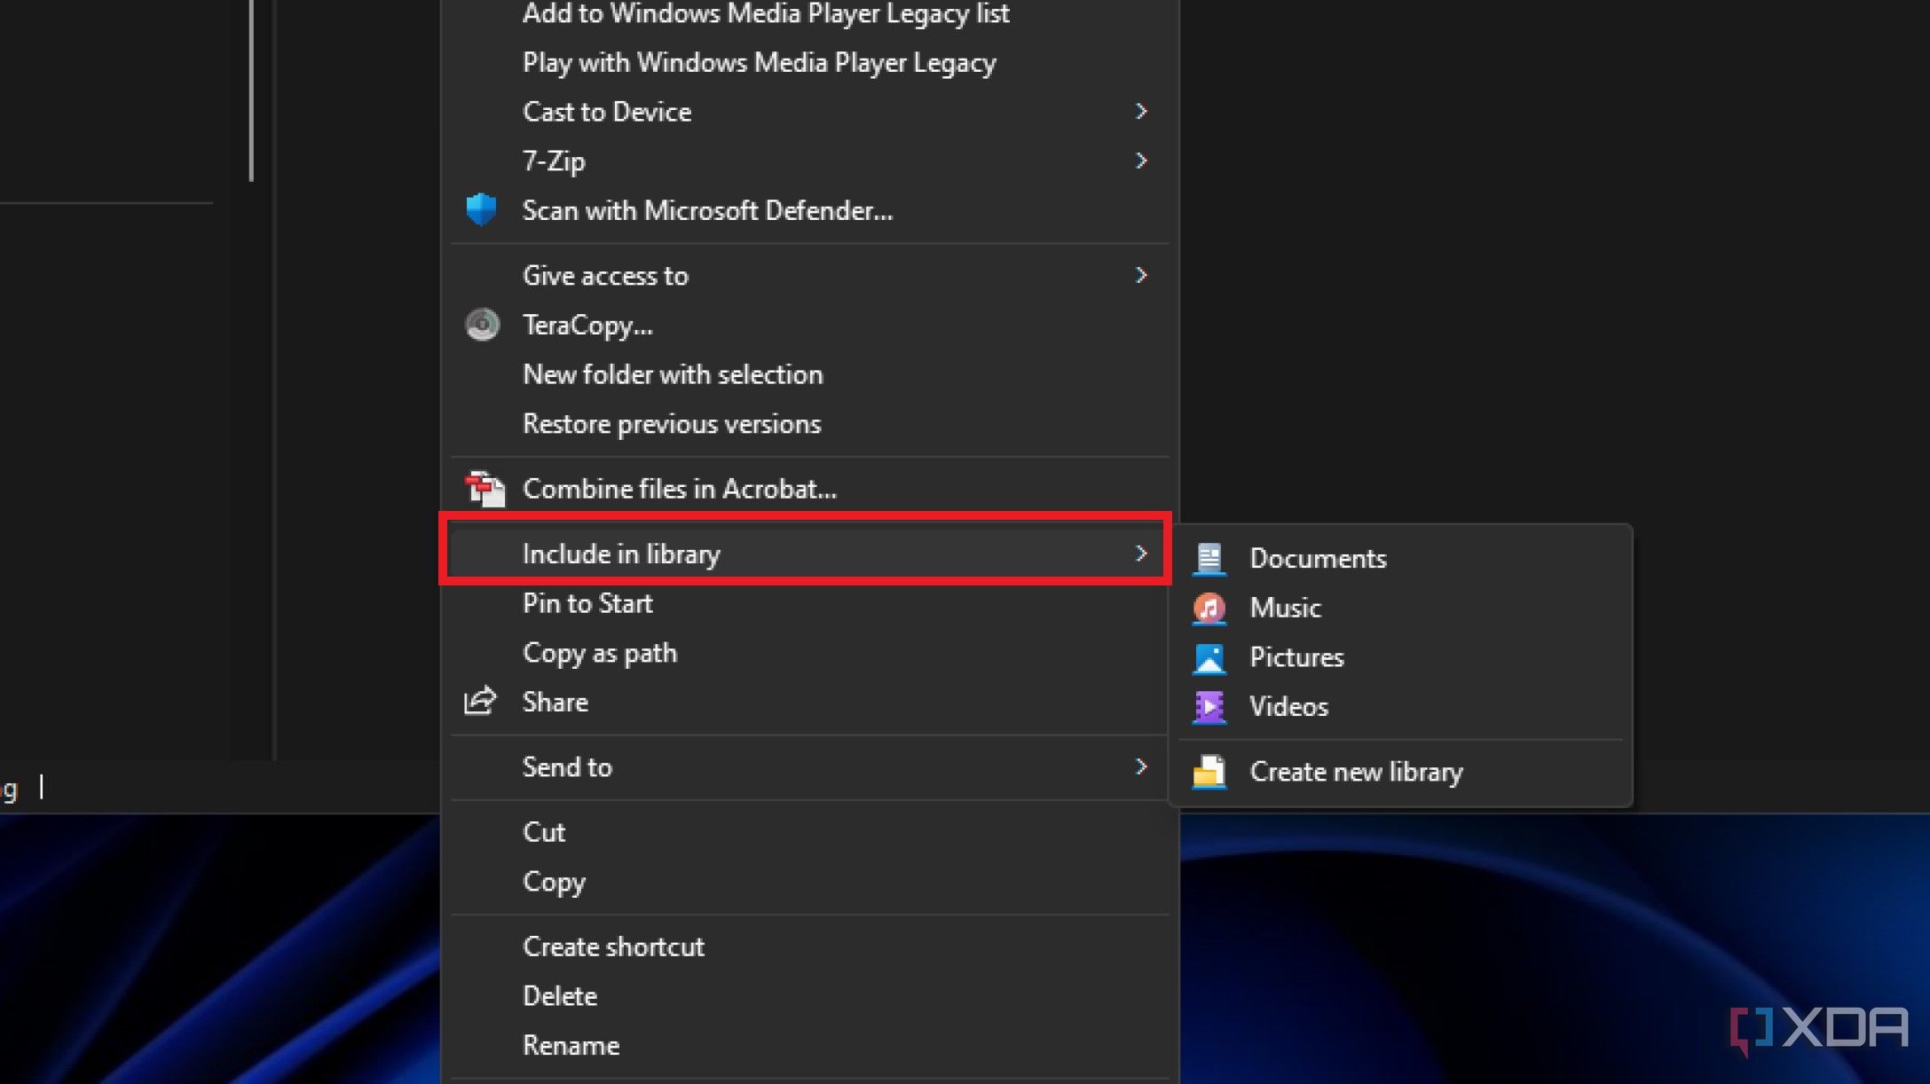This screenshot has height=1084, width=1930.
Task: Expand the Cast to Device submenu arrow
Action: (1141, 111)
